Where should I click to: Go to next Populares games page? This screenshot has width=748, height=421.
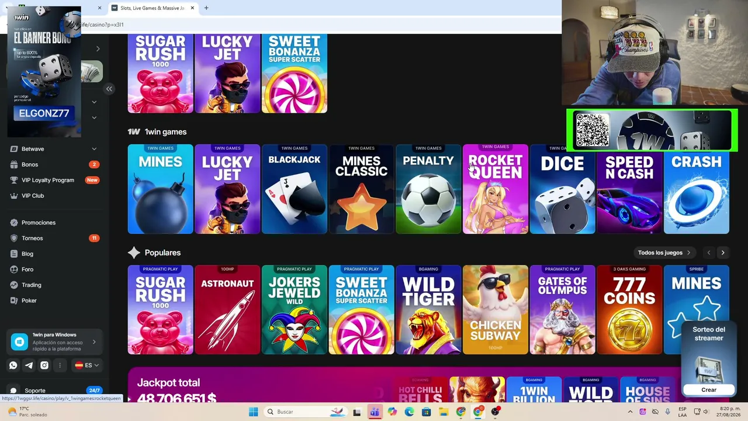point(723,253)
